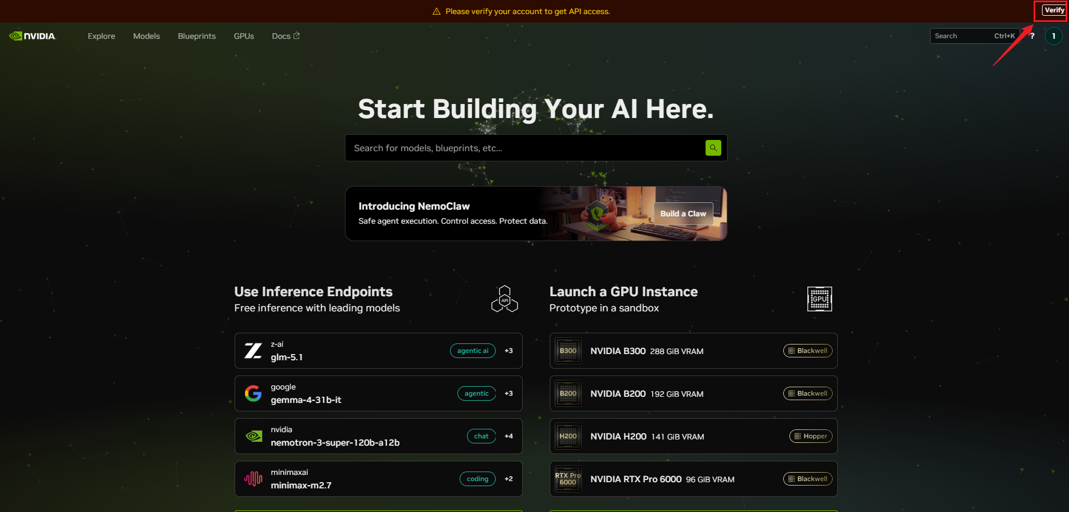
Task: Click the NVIDIA logo in header
Action: pyautogui.click(x=33, y=36)
